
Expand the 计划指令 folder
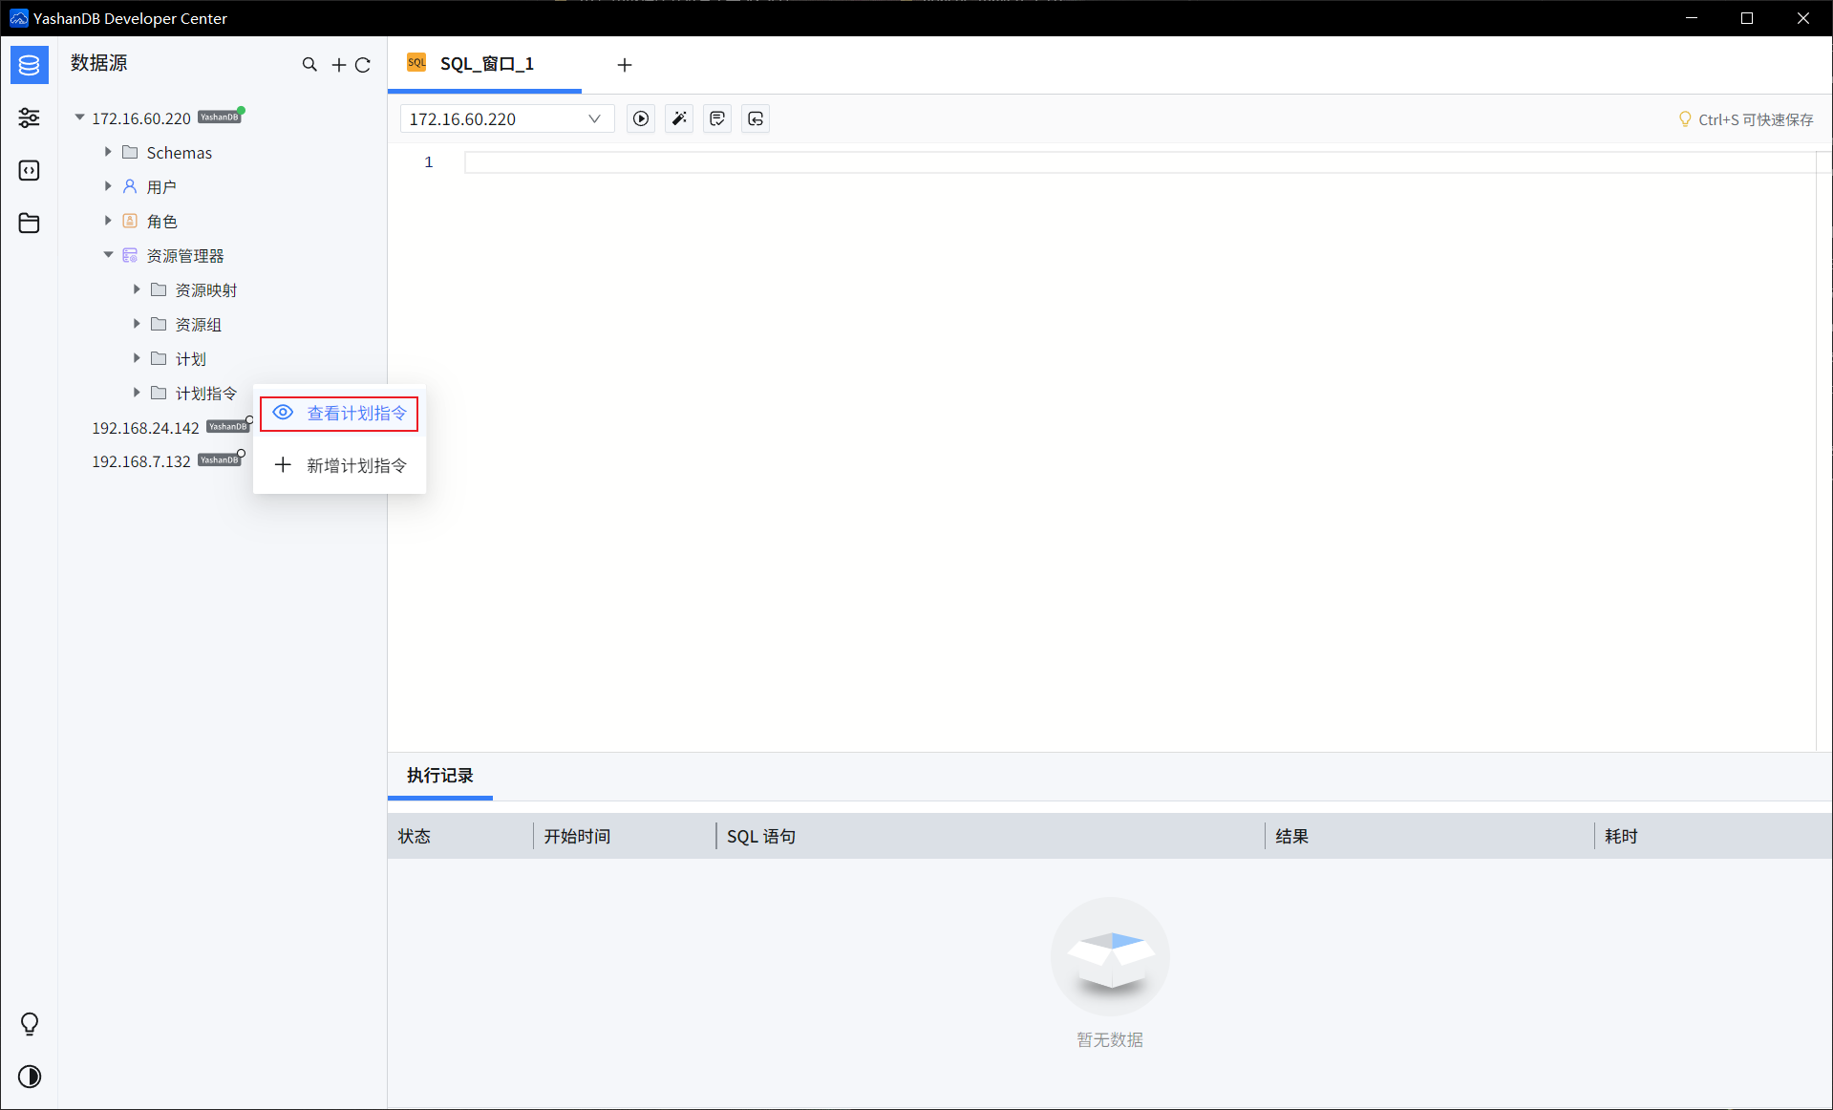137,393
